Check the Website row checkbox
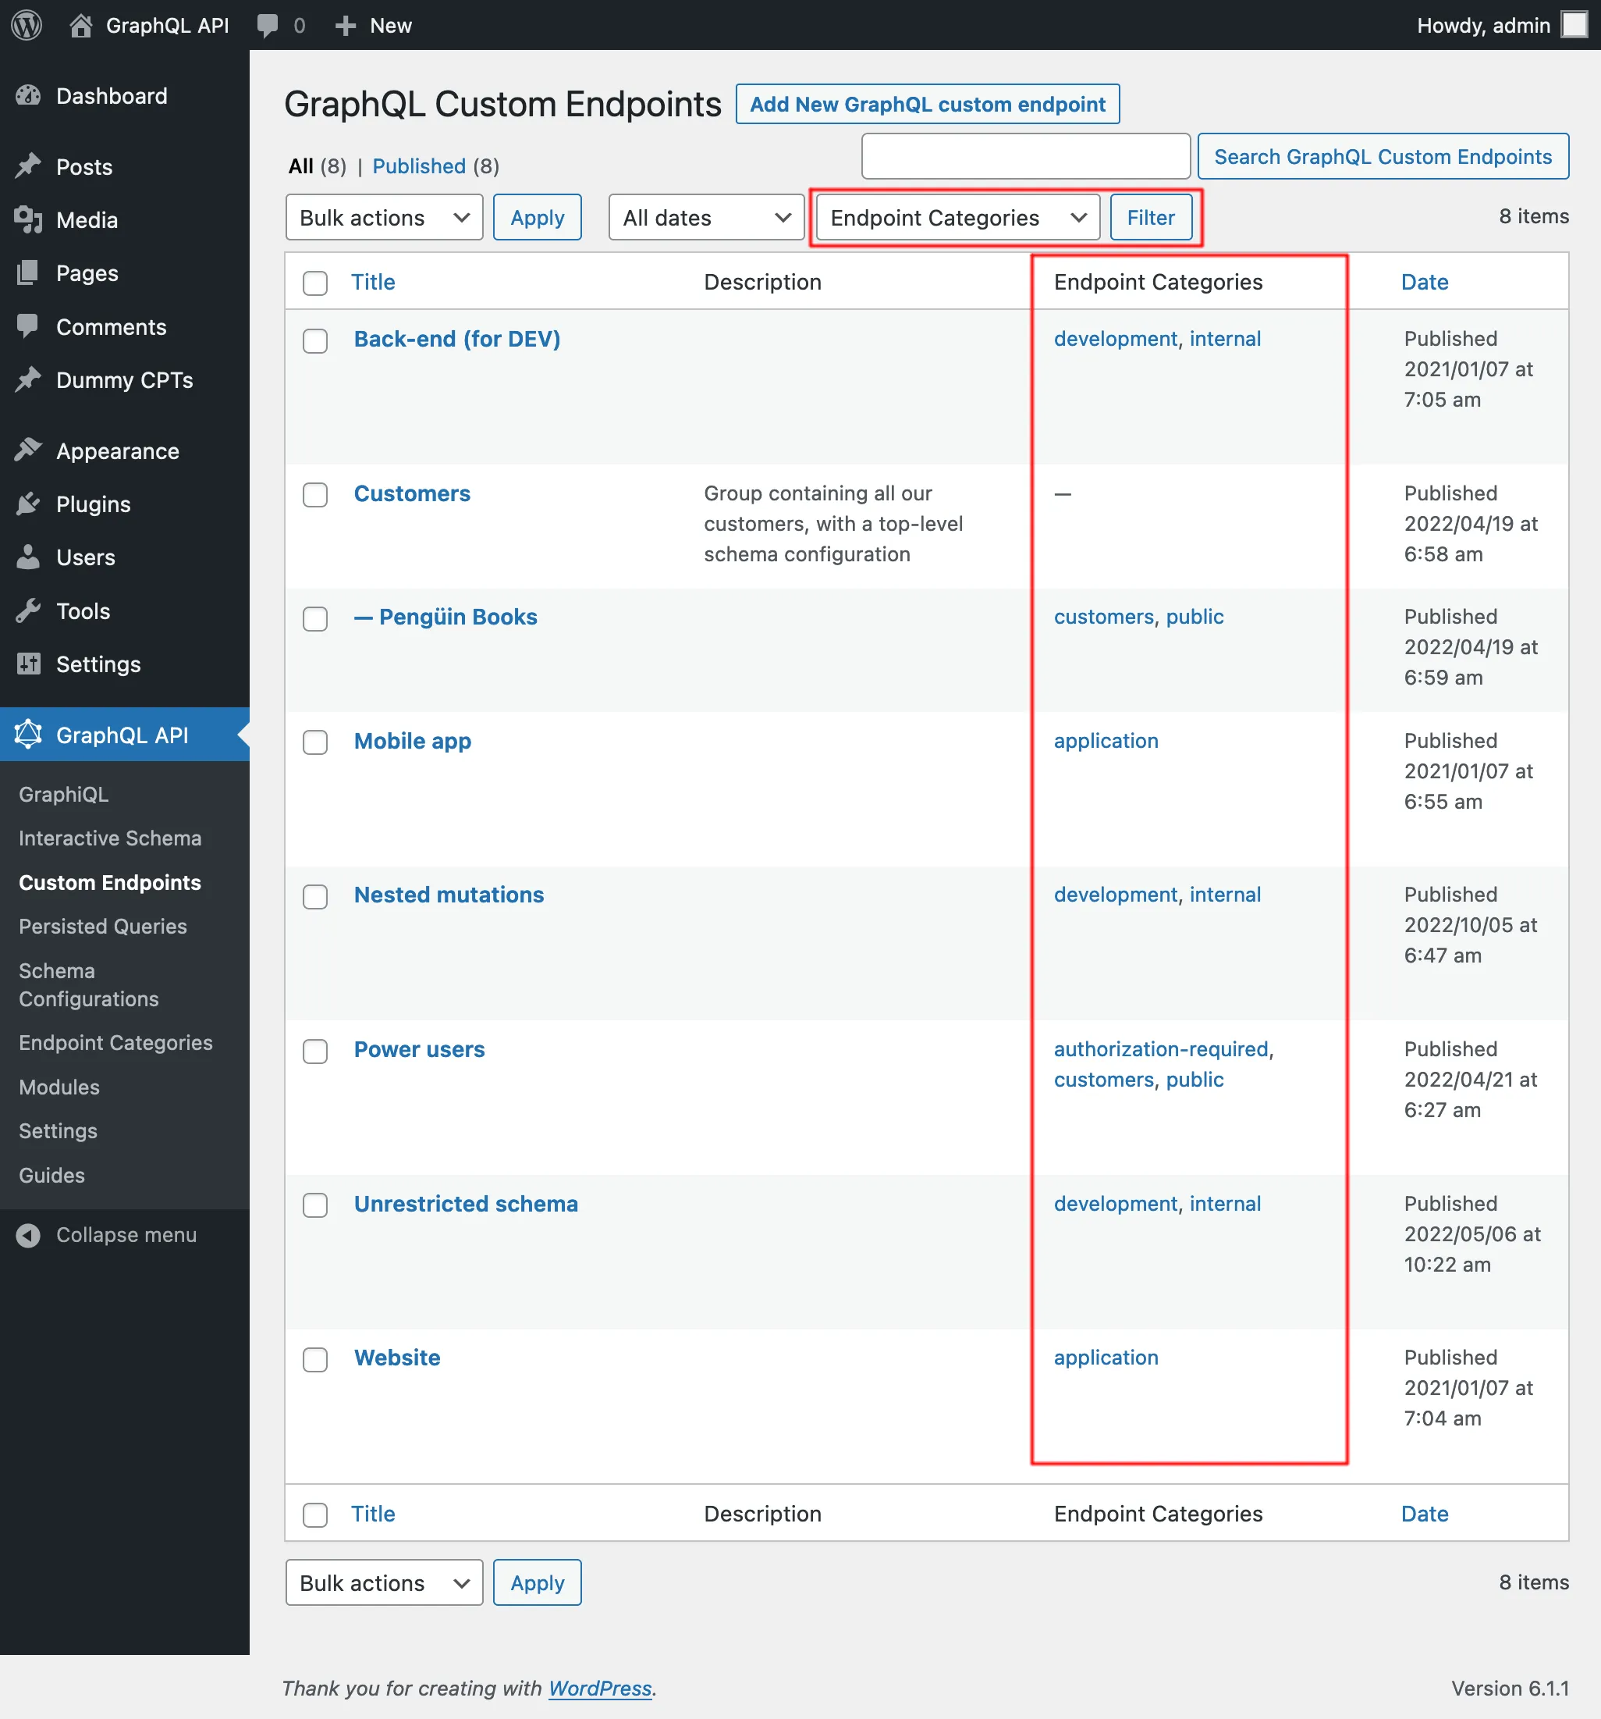The width and height of the screenshot is (1601, 1719). [315, 1359]
